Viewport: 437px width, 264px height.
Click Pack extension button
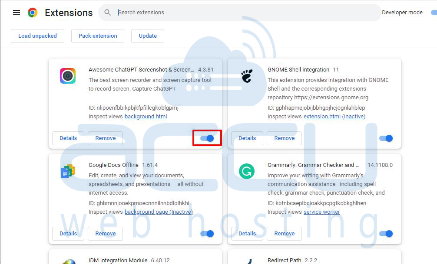click(98, 36)
